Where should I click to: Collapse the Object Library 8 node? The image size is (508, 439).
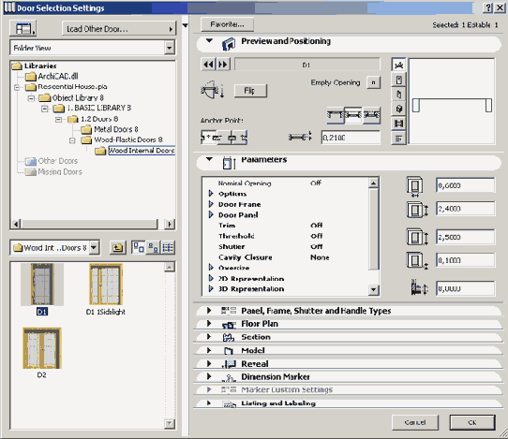[31, 97]
